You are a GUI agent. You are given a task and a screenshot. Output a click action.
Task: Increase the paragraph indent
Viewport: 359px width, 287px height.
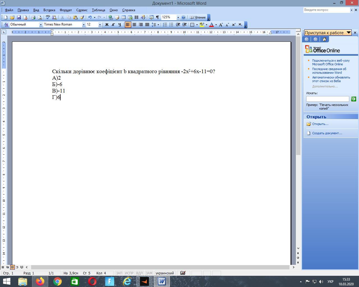tap(184, 25)
